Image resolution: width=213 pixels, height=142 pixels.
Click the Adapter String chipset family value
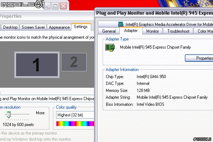[x=172, y=97]
